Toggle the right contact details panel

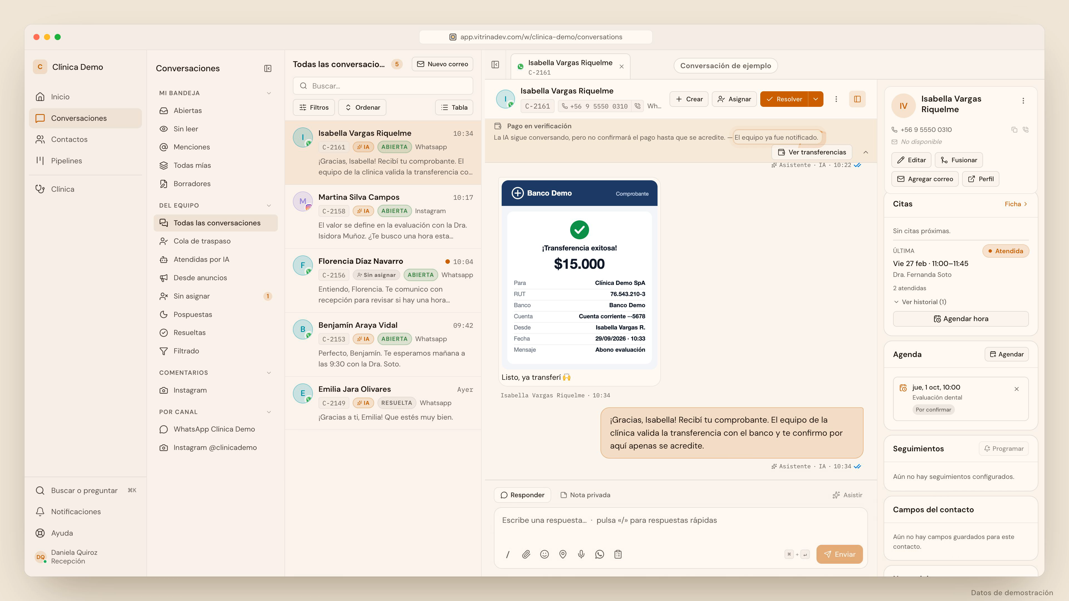point(857,99)
